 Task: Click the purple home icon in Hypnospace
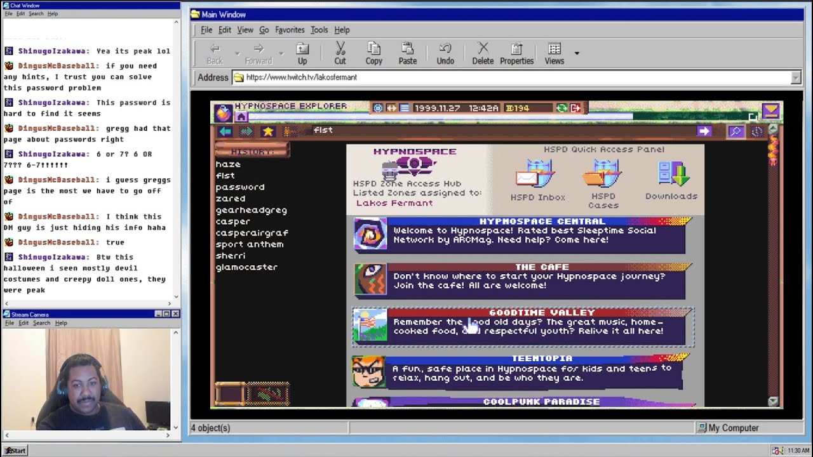click(x=241, y=117)
